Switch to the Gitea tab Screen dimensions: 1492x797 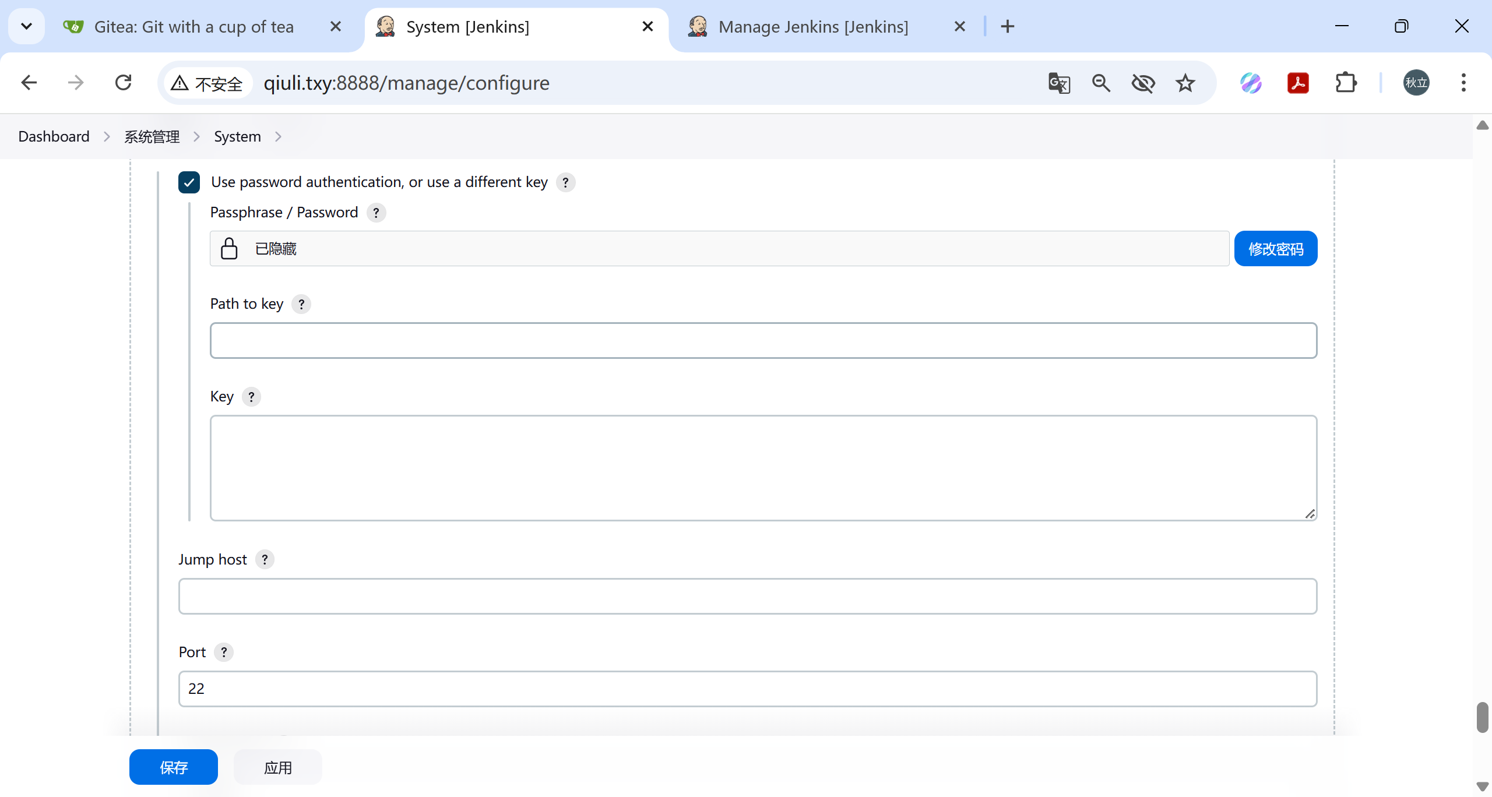click(193, 27)
